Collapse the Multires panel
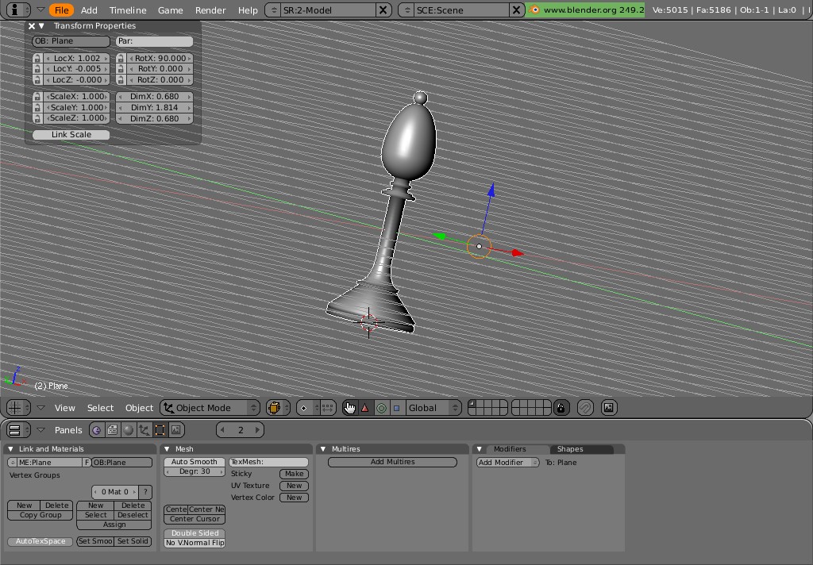Viewport: 813px width, 565px height. (x=323, y=449)
